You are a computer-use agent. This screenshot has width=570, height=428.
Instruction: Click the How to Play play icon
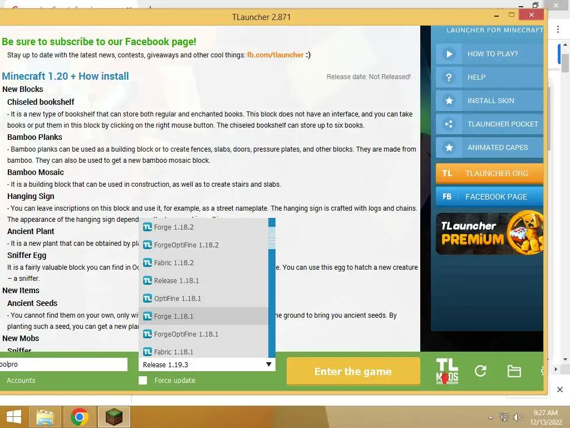[449, 54]
